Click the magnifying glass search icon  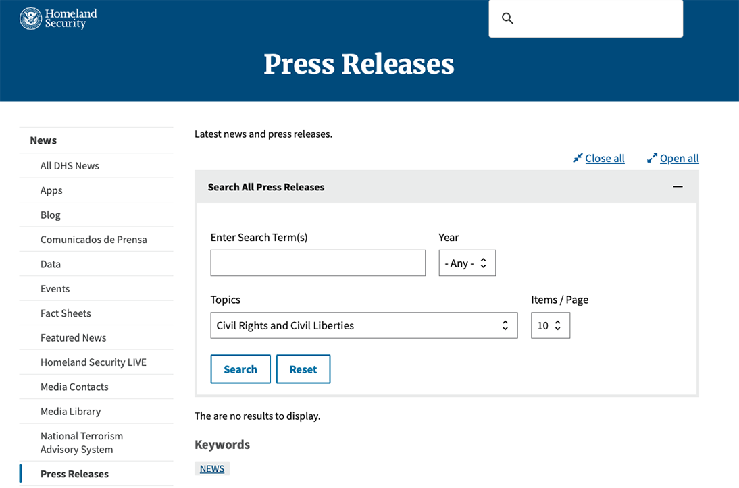click(508, 18)
